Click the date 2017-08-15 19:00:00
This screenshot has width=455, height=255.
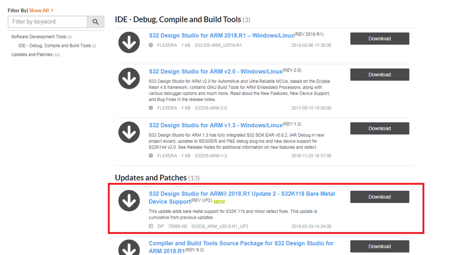point(311,108)
